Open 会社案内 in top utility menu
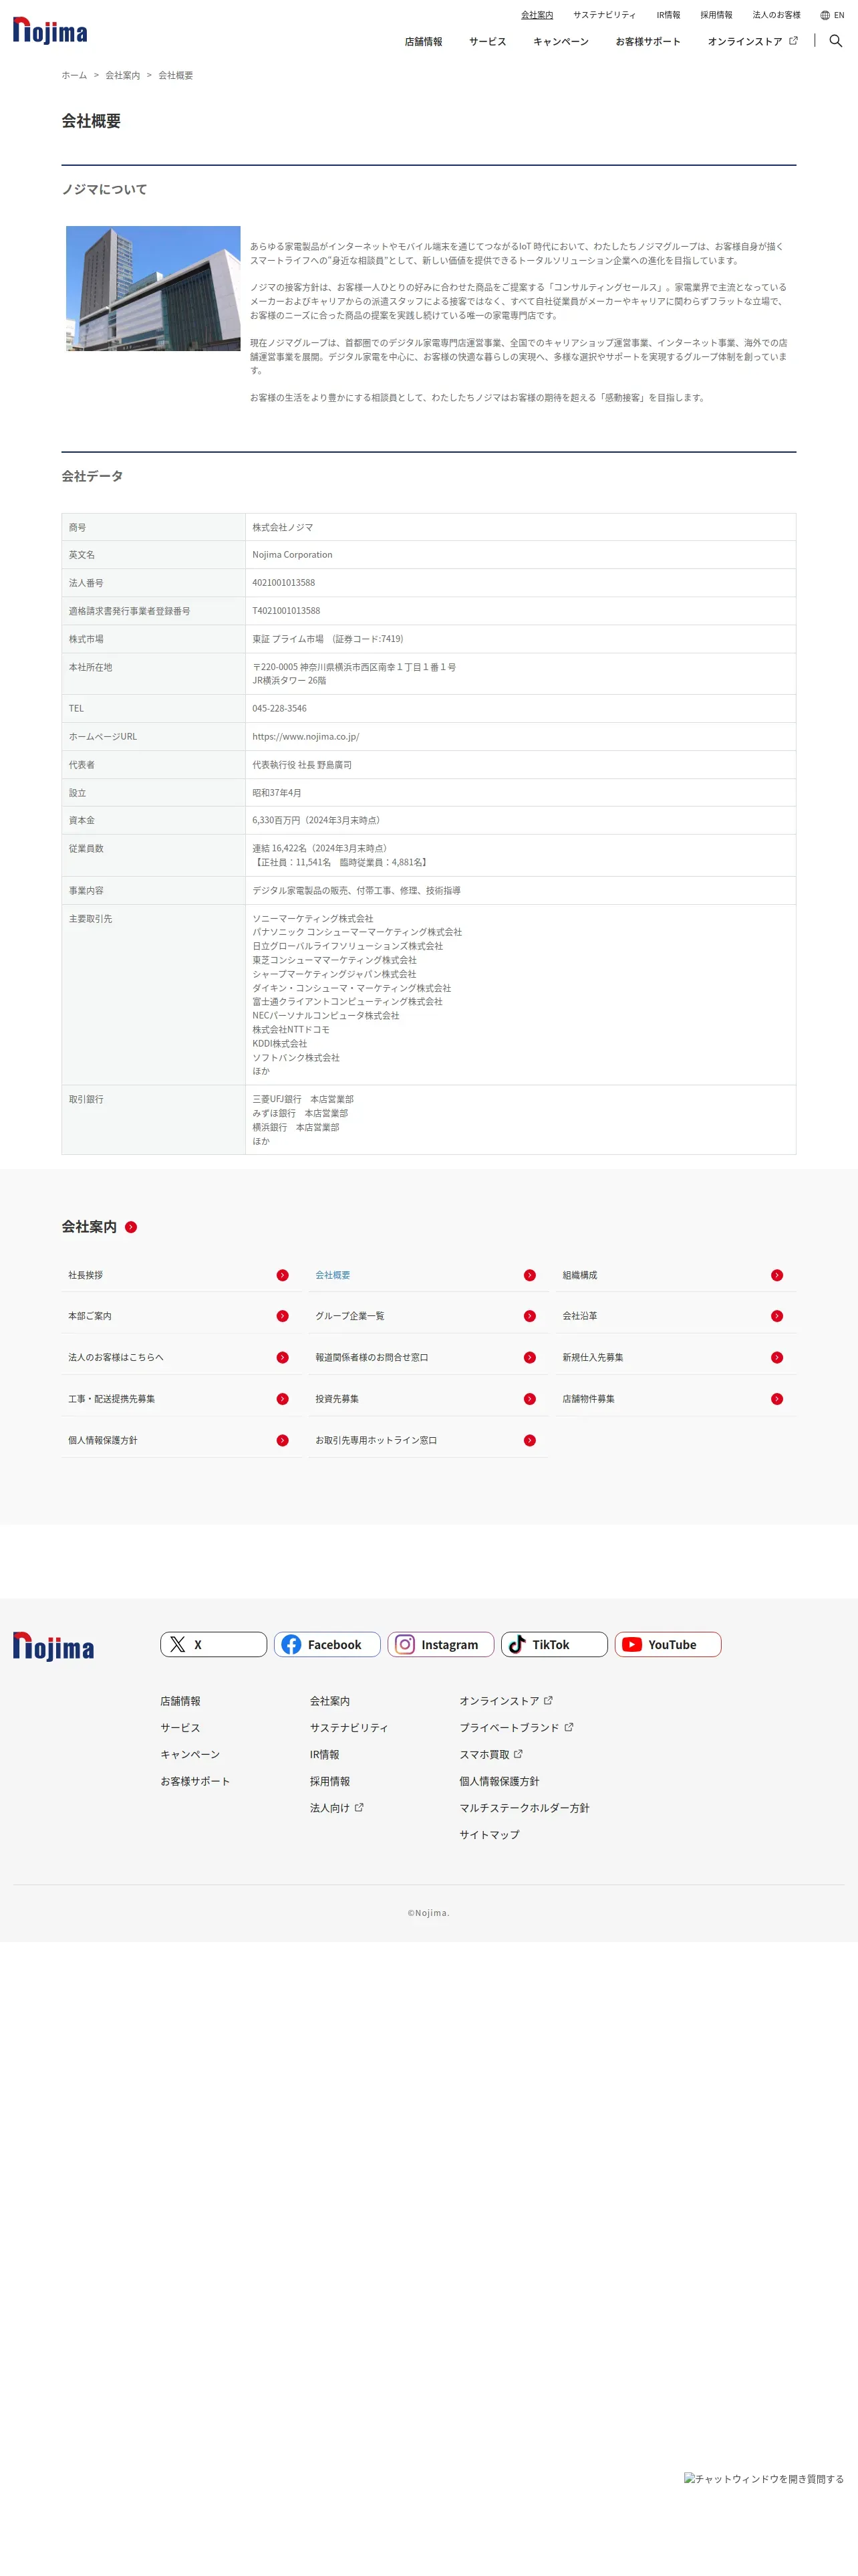 coord(537,15)
